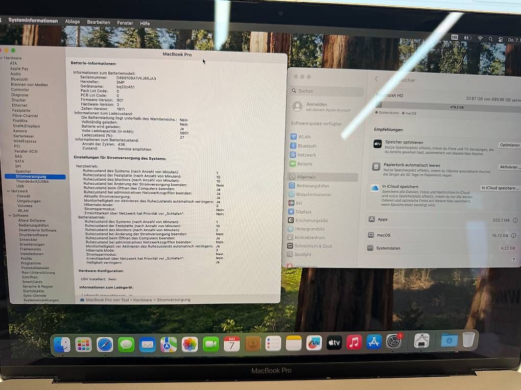
Task: Open FaceTime in the Dock
Action: pyautogui.click(x=211, y=344)
